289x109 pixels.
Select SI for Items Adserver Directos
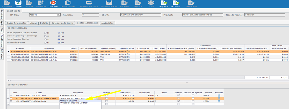45,39
